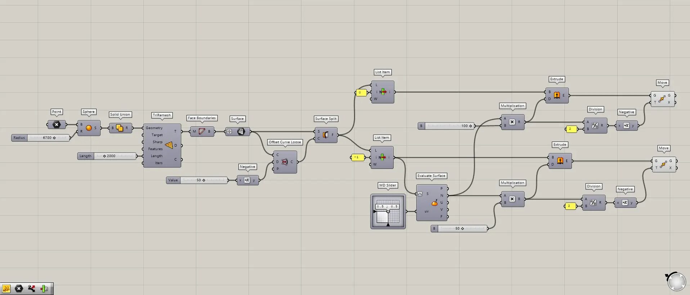This screenshot has width=690, height=295.
Task: Click the upper Multiplication component icon
Action: [x=512, y=122]
